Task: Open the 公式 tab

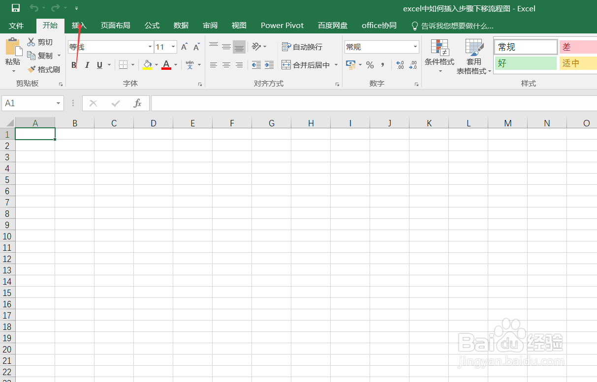Action: tap(152, 26)
